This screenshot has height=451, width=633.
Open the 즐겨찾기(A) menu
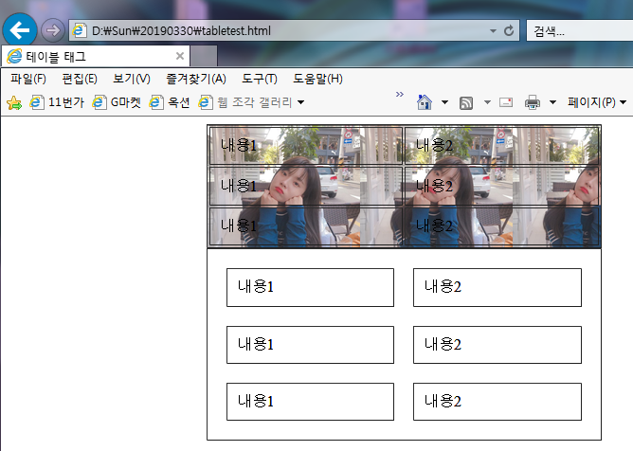click(196, 79)
